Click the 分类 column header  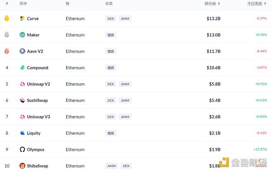coord(109,4)
